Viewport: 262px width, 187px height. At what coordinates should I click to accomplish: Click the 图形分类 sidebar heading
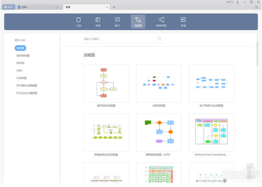[20, 40]
